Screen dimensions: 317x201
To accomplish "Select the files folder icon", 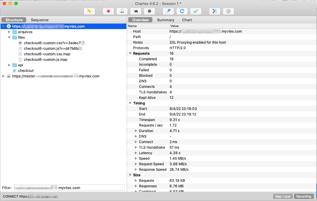I will (x=15, y=37).
